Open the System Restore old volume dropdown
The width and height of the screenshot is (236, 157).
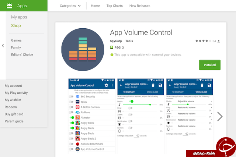[x=195, y=126]
